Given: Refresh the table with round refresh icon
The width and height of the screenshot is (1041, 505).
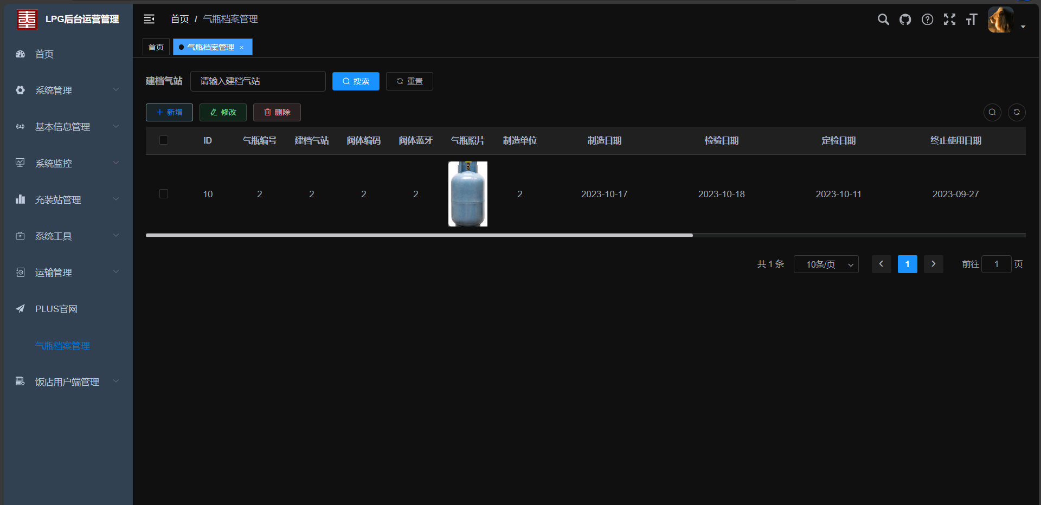Looking at the screenshot, I should point(1017,112).
